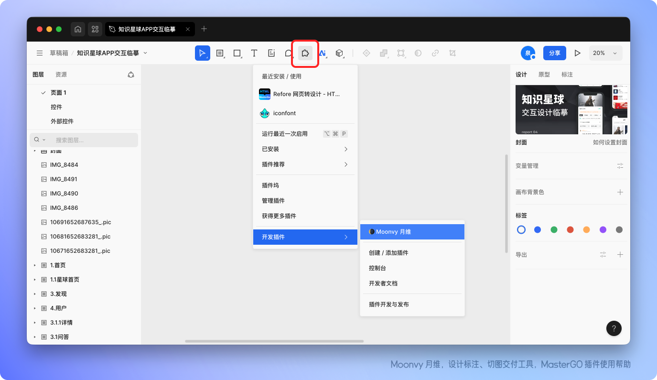The width and height of the screenshot is (657, 380).
Task: Launch the Moonvy 月维 plugin
Action: (412, 232)
